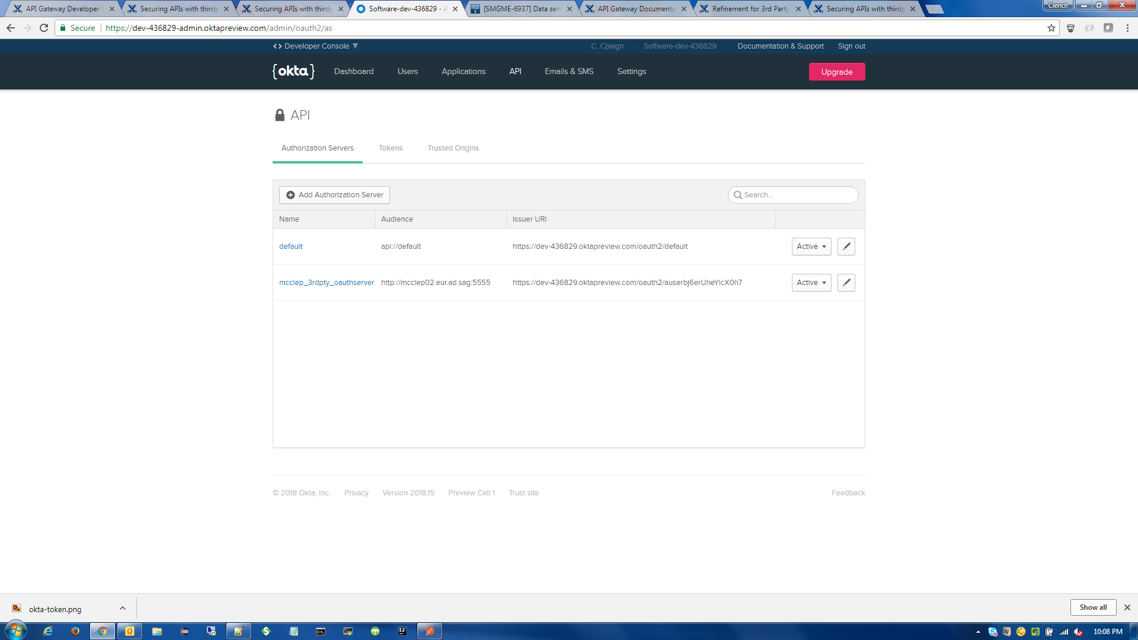Click the pink Upgrade button
This screenshot has height=640, width=1138.
click(836, 72)
